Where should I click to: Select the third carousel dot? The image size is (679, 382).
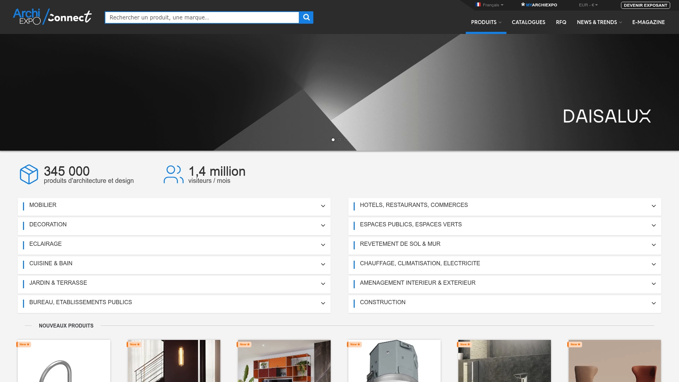346,140
